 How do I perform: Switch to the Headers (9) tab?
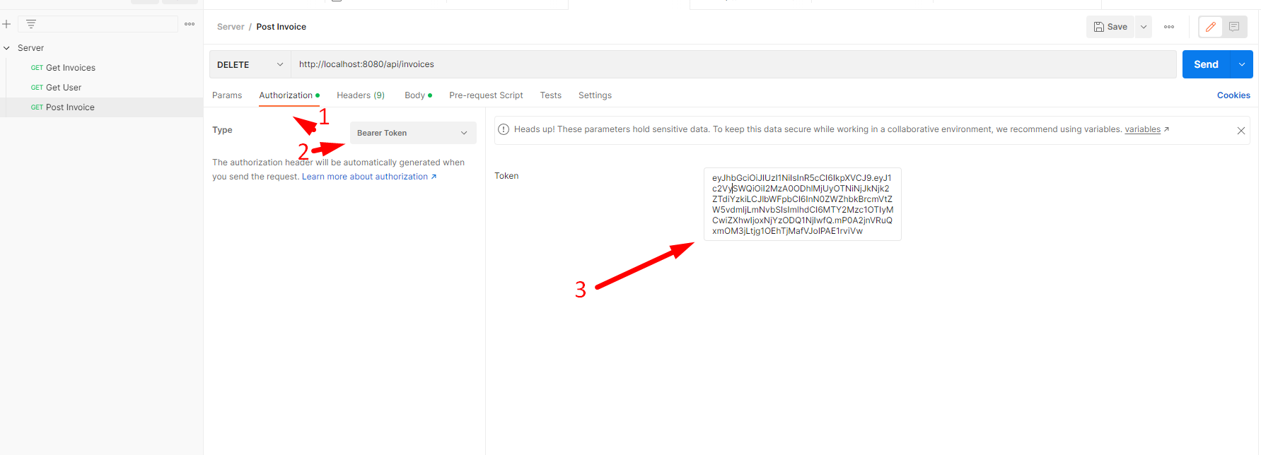(361, 95)
